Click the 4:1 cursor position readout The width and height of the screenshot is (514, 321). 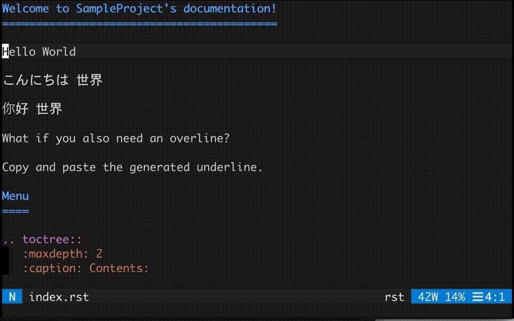tap(495, 297)
